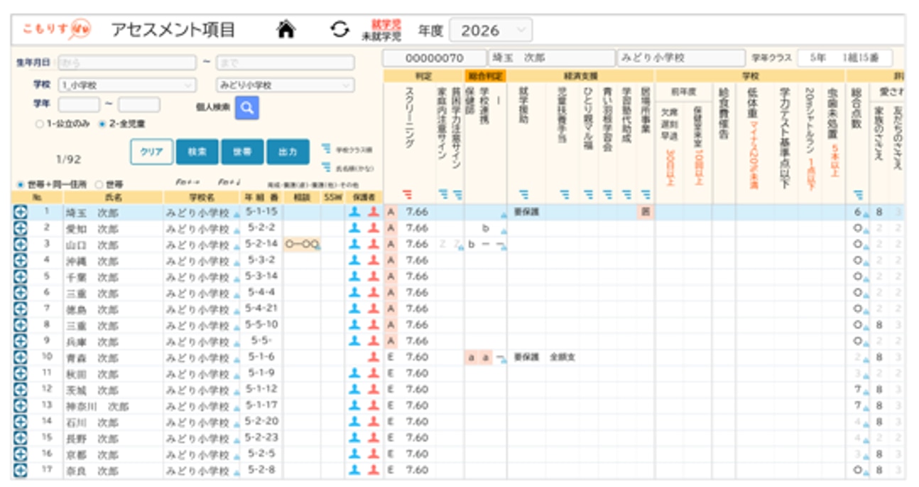The image size is (919, 487).
Task: Sort by 氏名順(かな) icon
Action: 326,167
